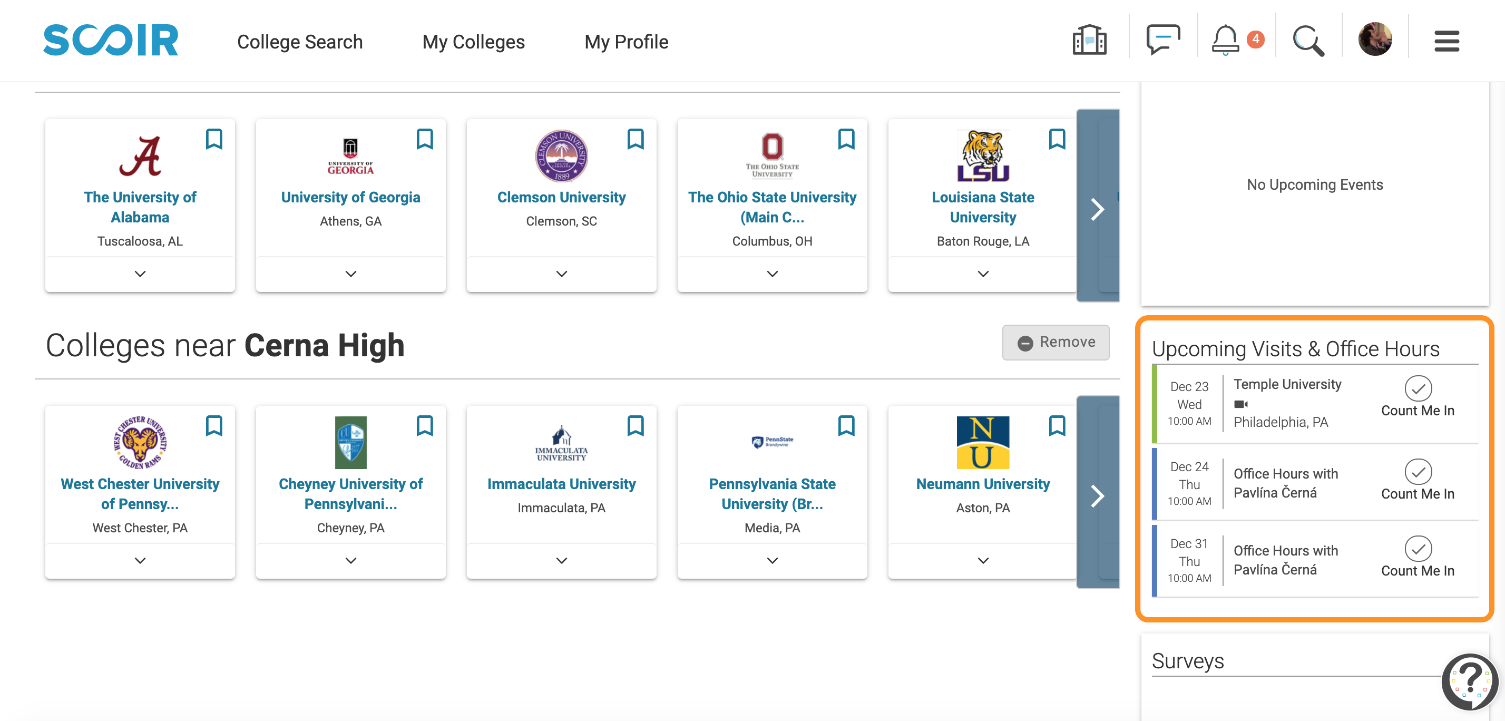The width and height of the screenshot is (1505, 721).
Task: Expand the Louisiana State University card
Action: (x=983, y=274)
